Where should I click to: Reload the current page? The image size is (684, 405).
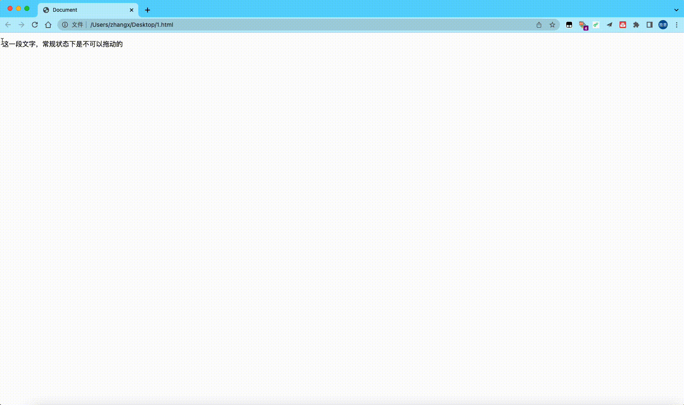pos(35,25)
